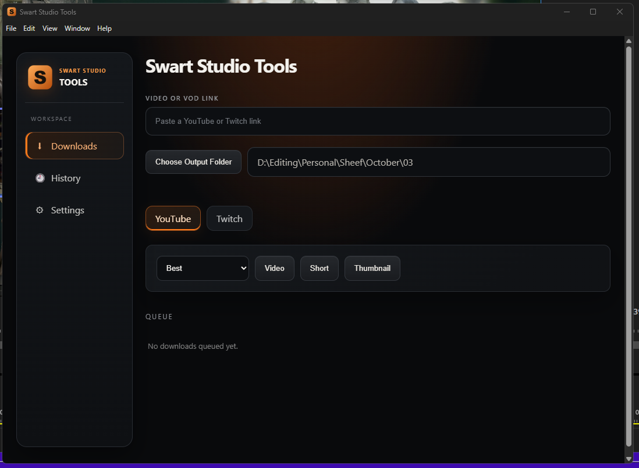Image resolution: width=639 pixels, height=468 pixels.
Task: Click the Downloads arrow icon in sidebar
Action: click(x=40, y=146)
